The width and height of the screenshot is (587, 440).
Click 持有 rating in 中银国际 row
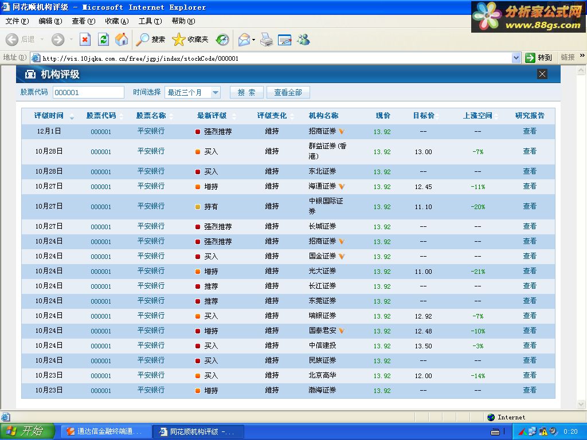pos(211,206)
